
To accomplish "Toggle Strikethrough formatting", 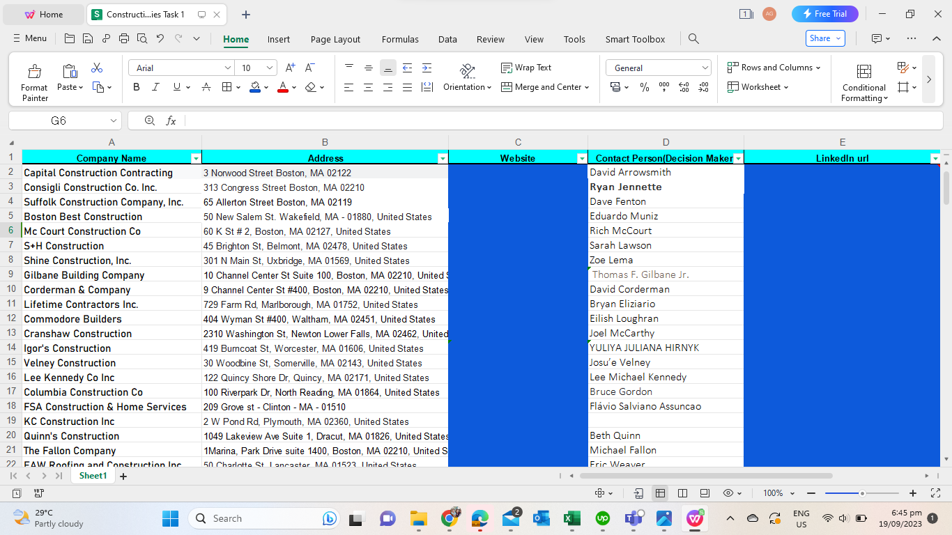I will (206, 87).
